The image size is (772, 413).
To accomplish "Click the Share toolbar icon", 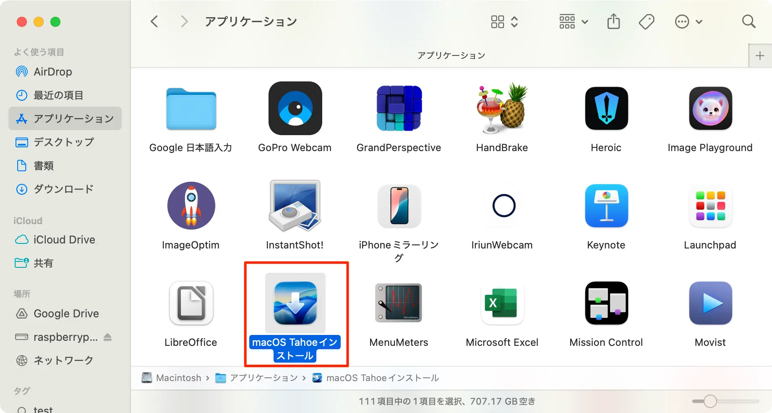I will coord(613,21).
